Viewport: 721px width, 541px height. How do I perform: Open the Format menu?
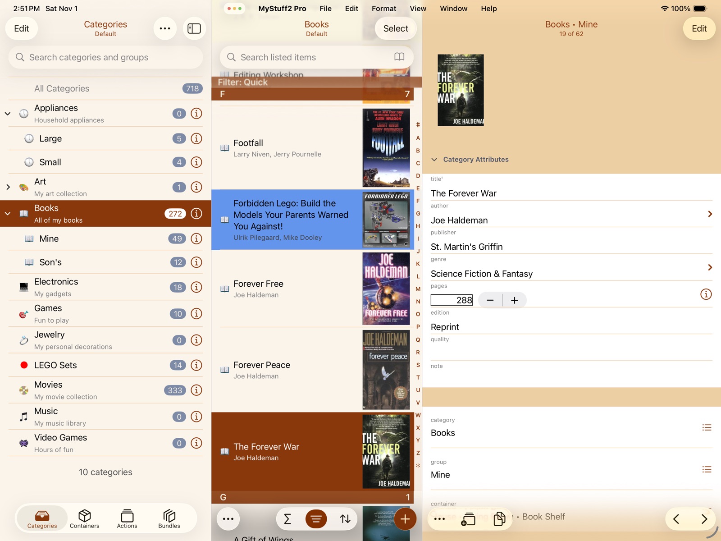[x=384, y=9]
